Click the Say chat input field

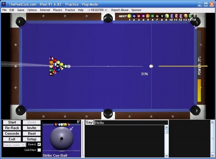coord(131,123)
